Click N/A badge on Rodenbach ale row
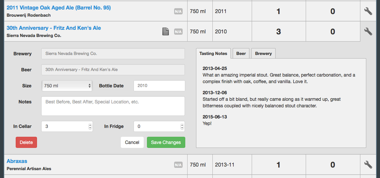The height and width of the screenshot is (178, 380). pyautogui.click(x=178, y=11)
